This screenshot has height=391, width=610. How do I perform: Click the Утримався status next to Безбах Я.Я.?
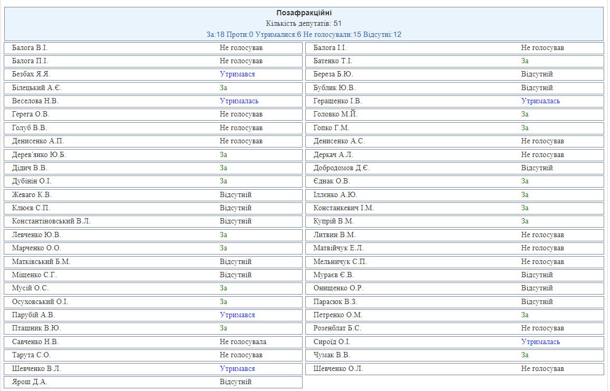[x=237, y=74]
